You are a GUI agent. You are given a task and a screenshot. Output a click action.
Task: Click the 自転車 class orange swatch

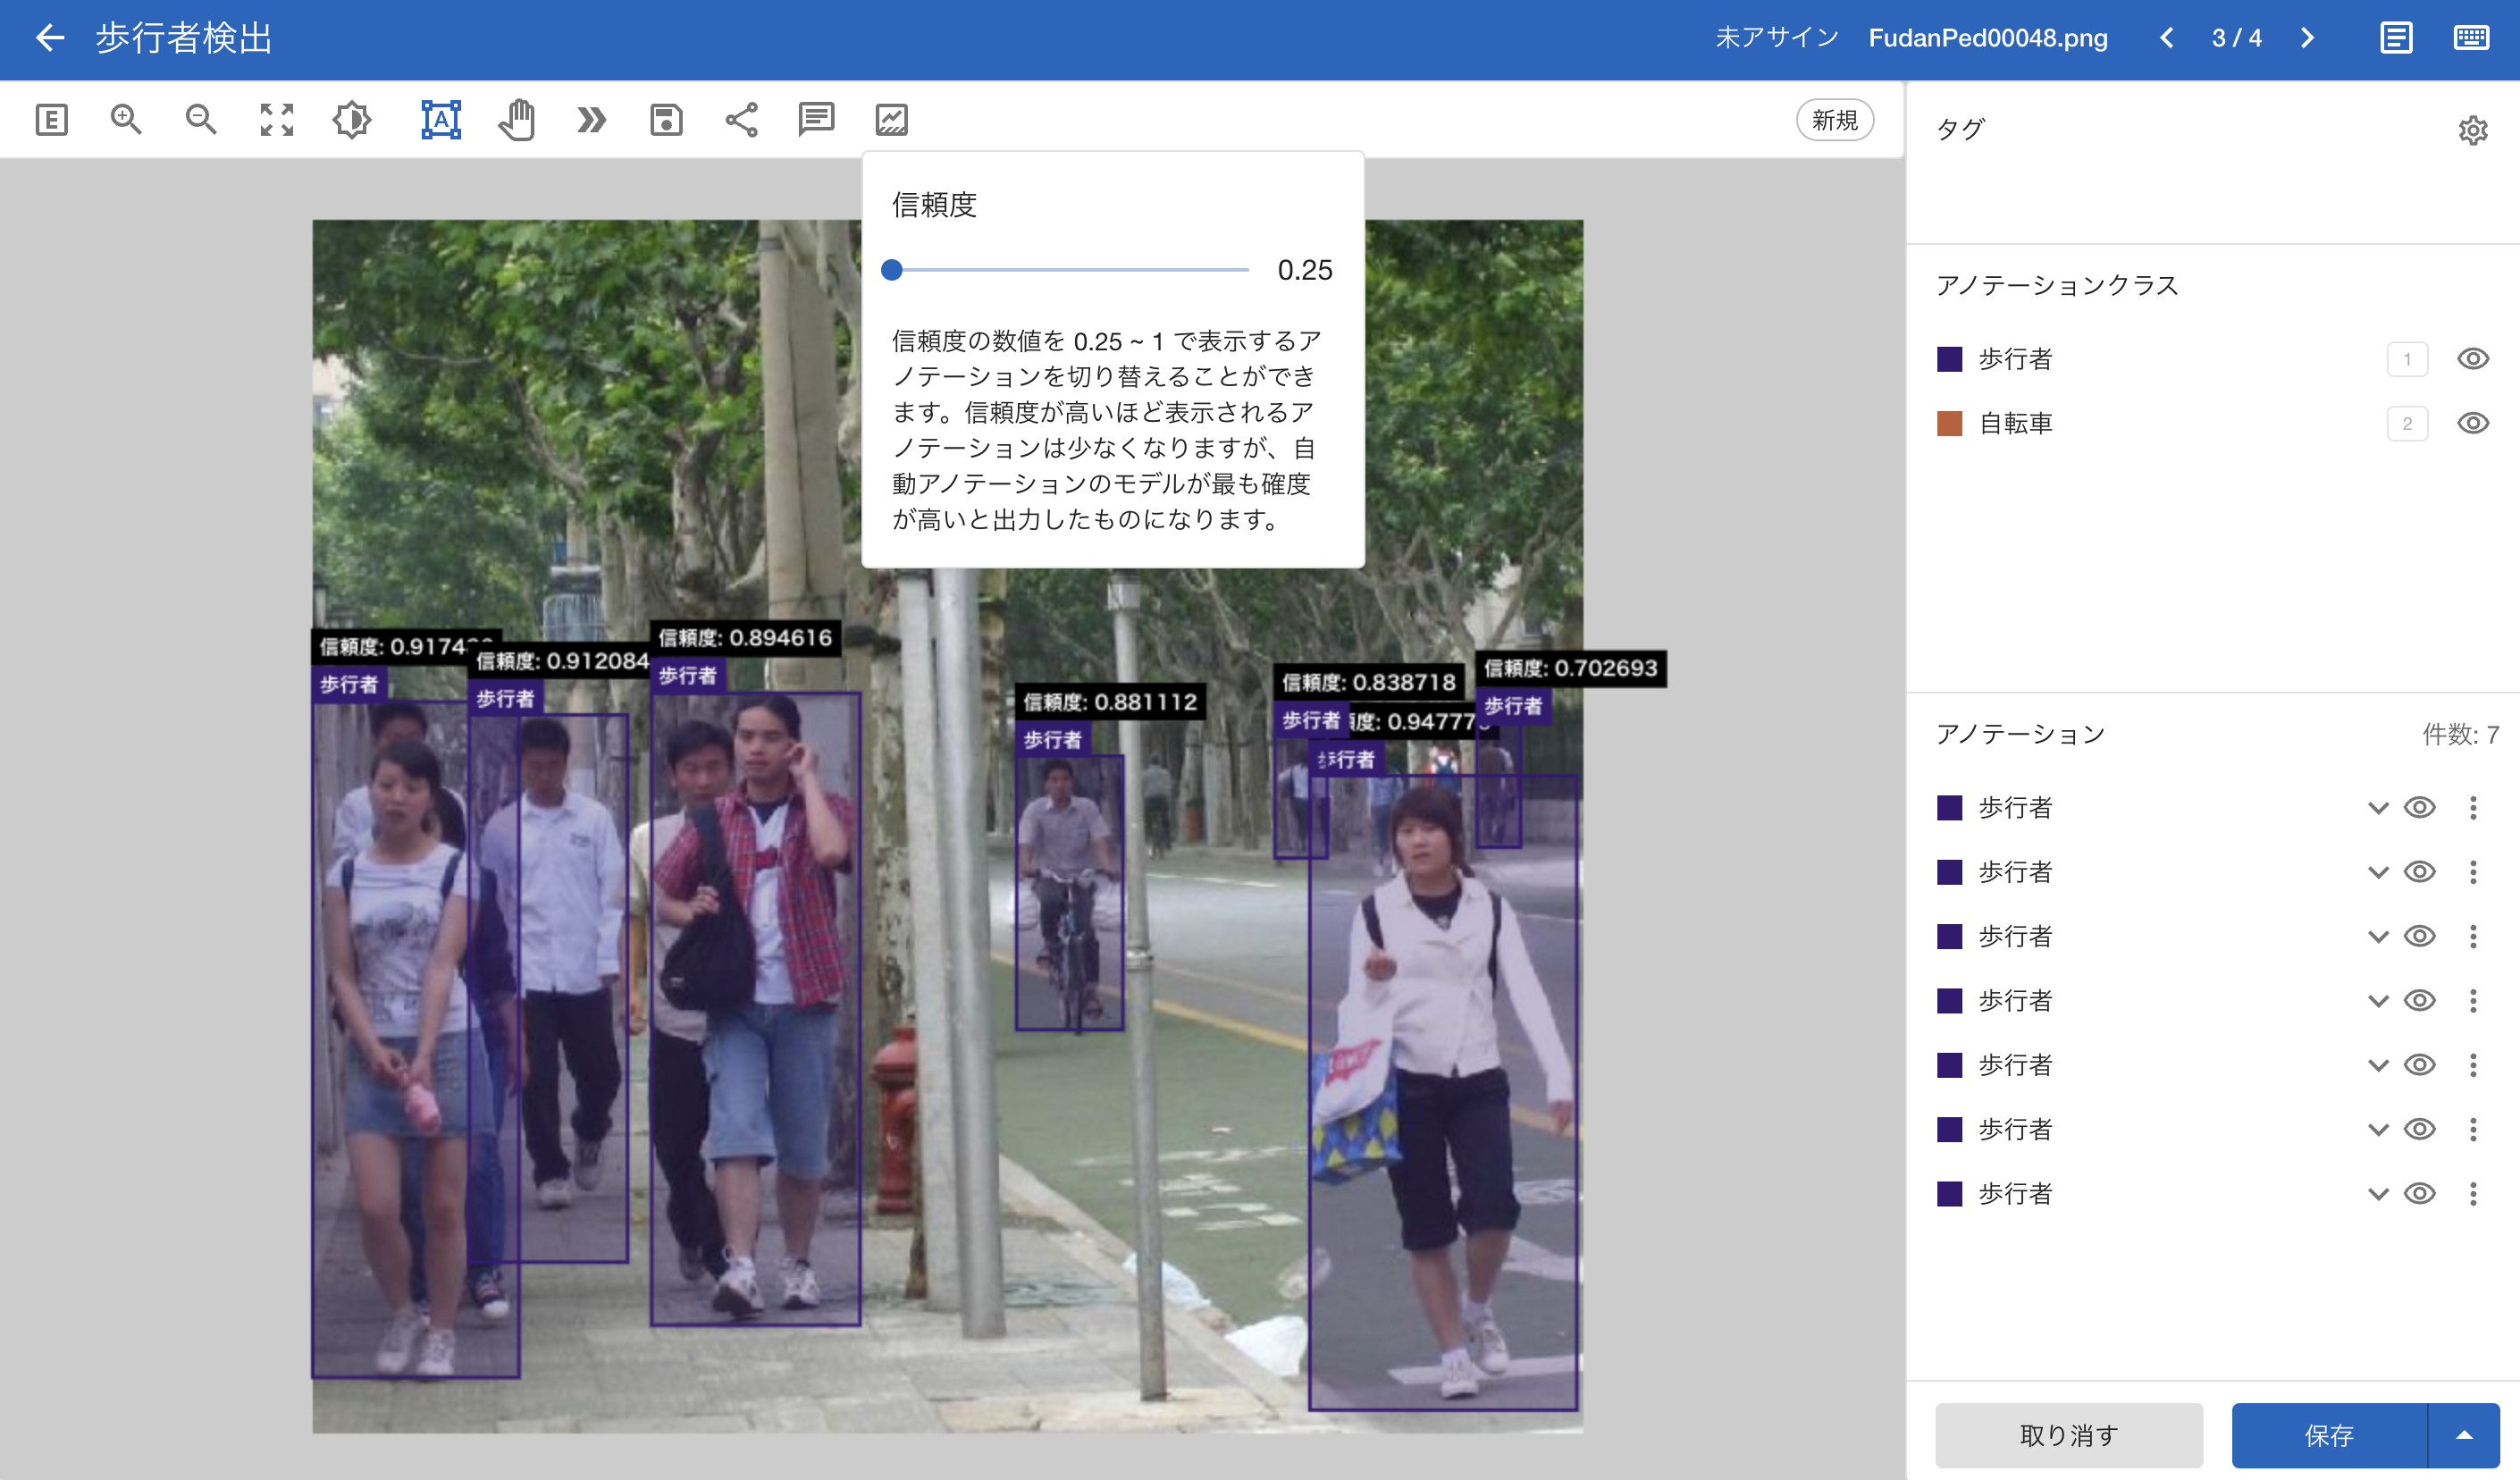1950,424
